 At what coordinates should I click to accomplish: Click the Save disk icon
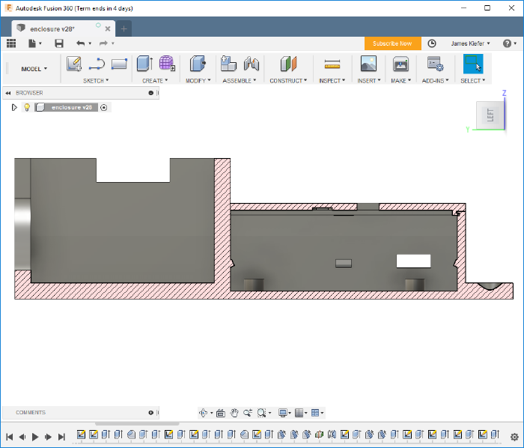[59, 43]
